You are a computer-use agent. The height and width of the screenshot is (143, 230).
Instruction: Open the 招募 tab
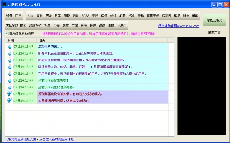(x=47, y=26)
